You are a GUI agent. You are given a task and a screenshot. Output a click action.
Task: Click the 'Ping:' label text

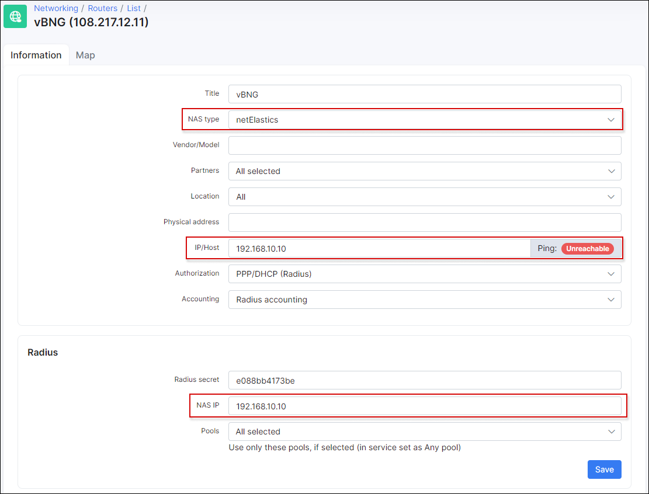click(547, 248)
